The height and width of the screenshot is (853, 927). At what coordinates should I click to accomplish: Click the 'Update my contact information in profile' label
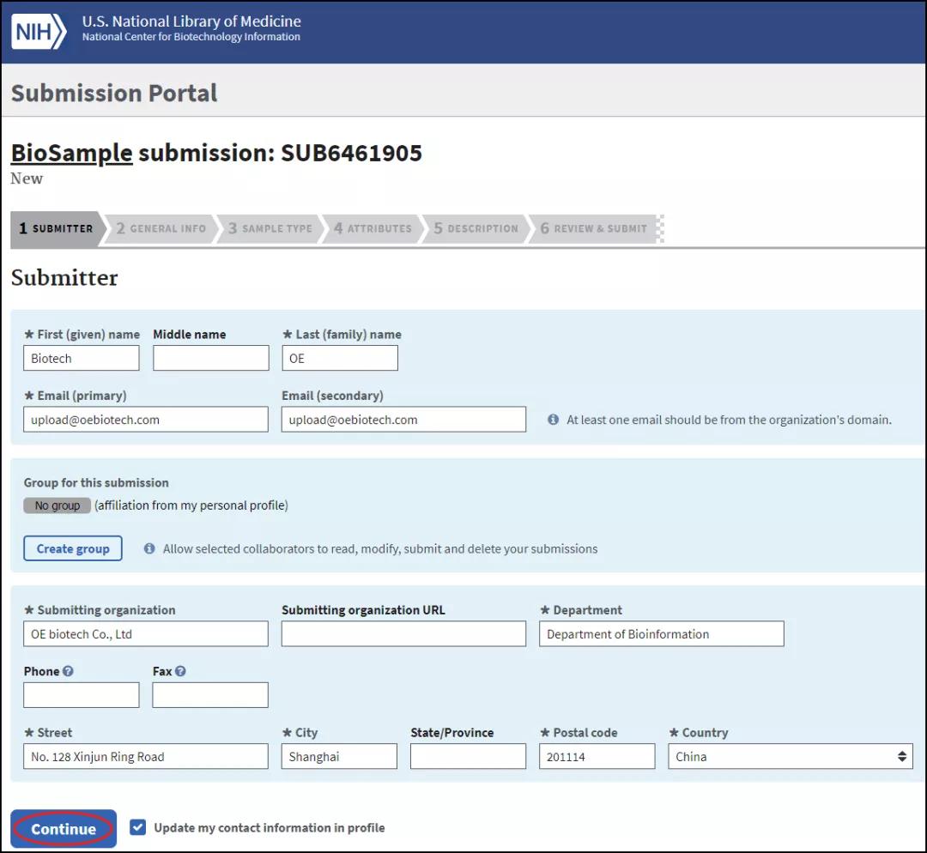[270, 827]
